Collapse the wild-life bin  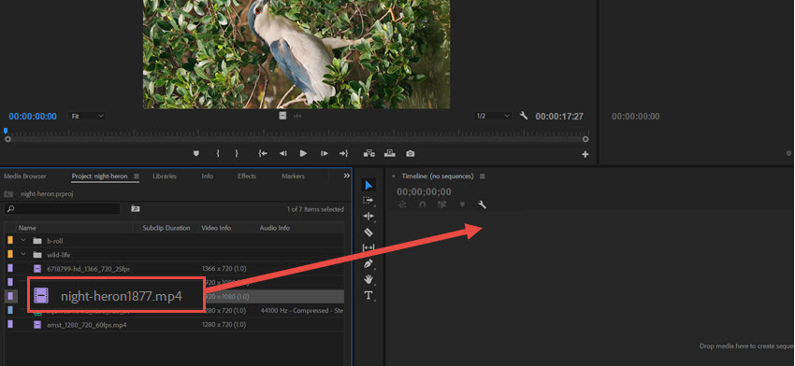click(22, 255)
